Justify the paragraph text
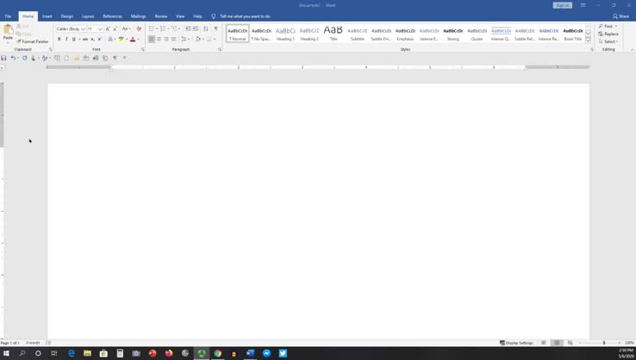The image size is (636, 360). point(173,40)
